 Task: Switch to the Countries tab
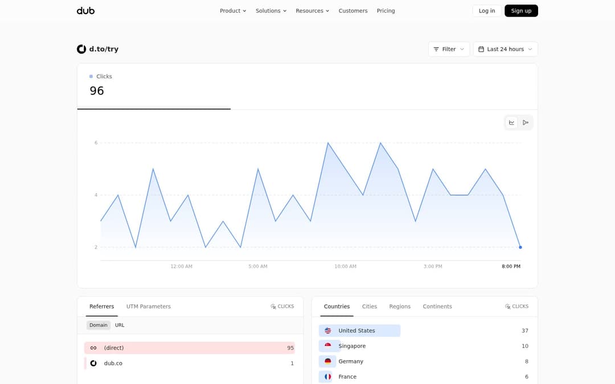(337, 307)
